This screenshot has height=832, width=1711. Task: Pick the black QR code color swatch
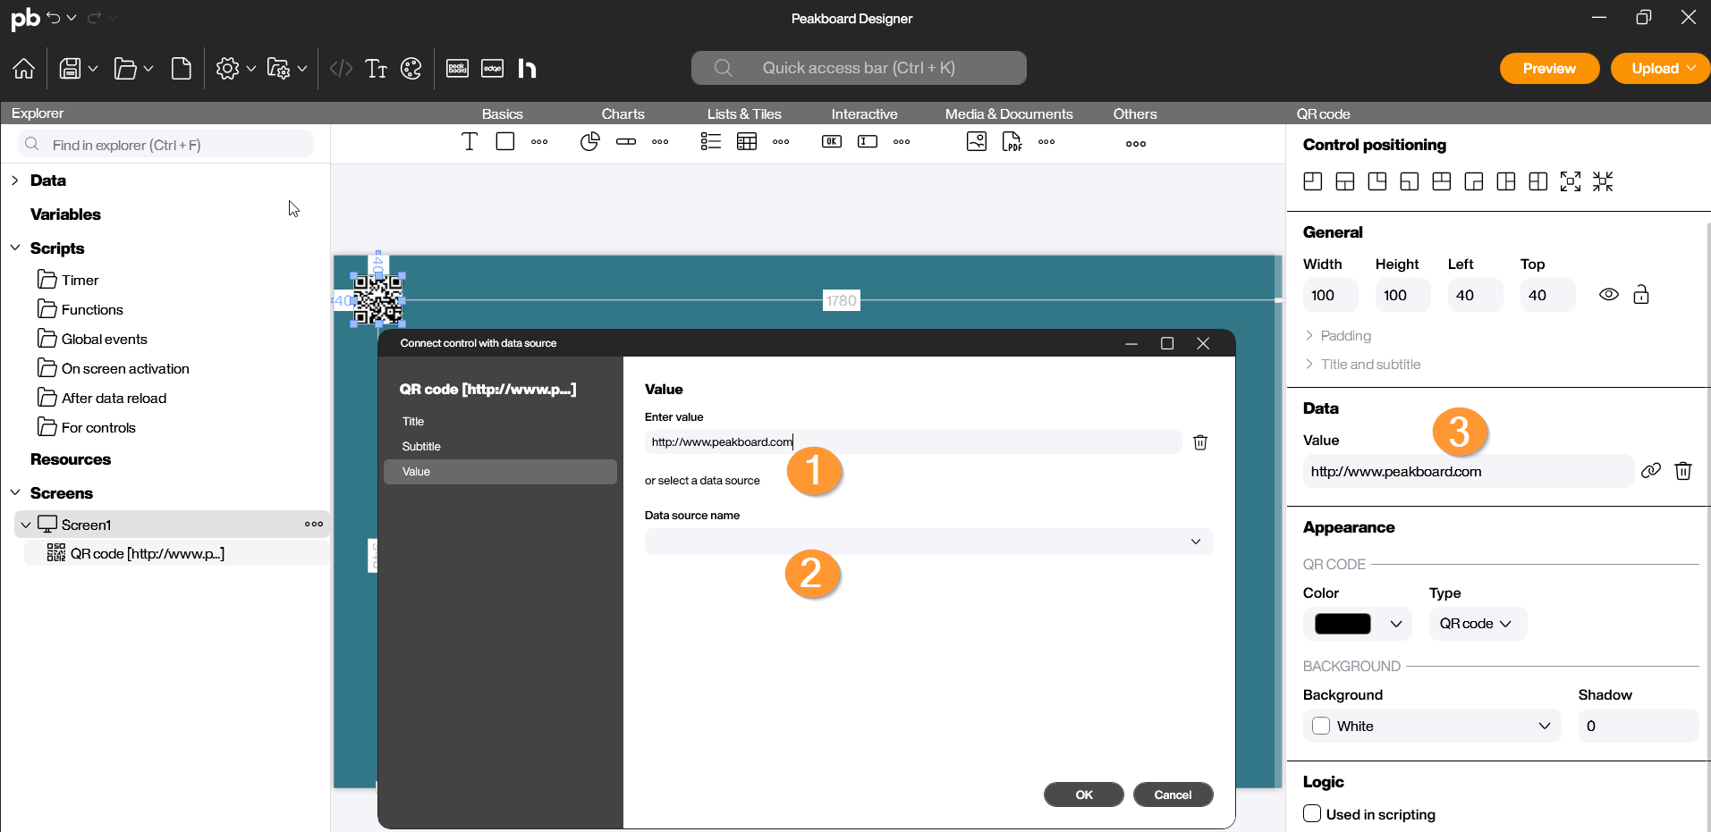pos(1343,624)
